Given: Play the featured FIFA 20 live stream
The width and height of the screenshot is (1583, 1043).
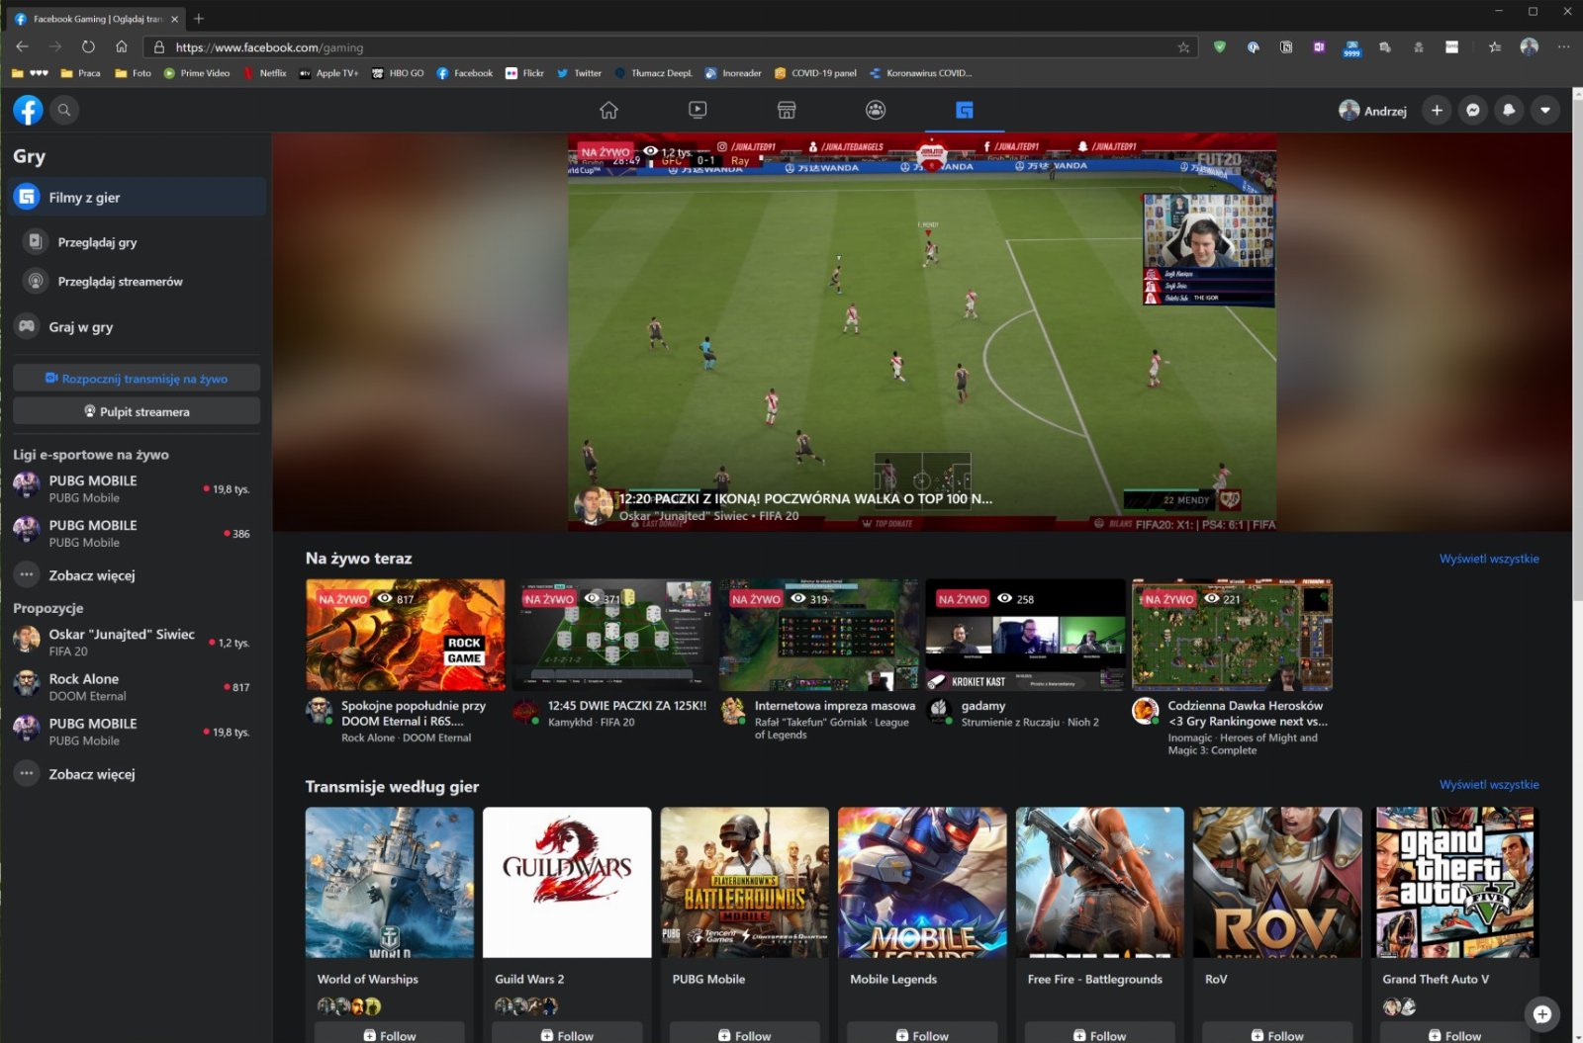Looking at the screenshot, I should pos(921,332).
